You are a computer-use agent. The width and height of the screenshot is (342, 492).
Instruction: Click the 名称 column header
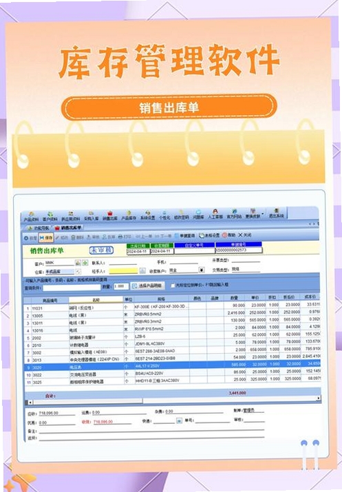pos(96,300)
